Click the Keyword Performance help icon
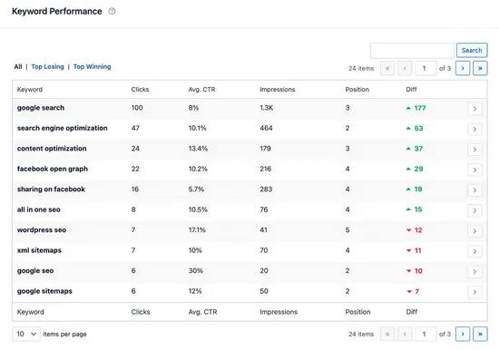The width and height of the screenshot is (499, 350). coord(112,11)
